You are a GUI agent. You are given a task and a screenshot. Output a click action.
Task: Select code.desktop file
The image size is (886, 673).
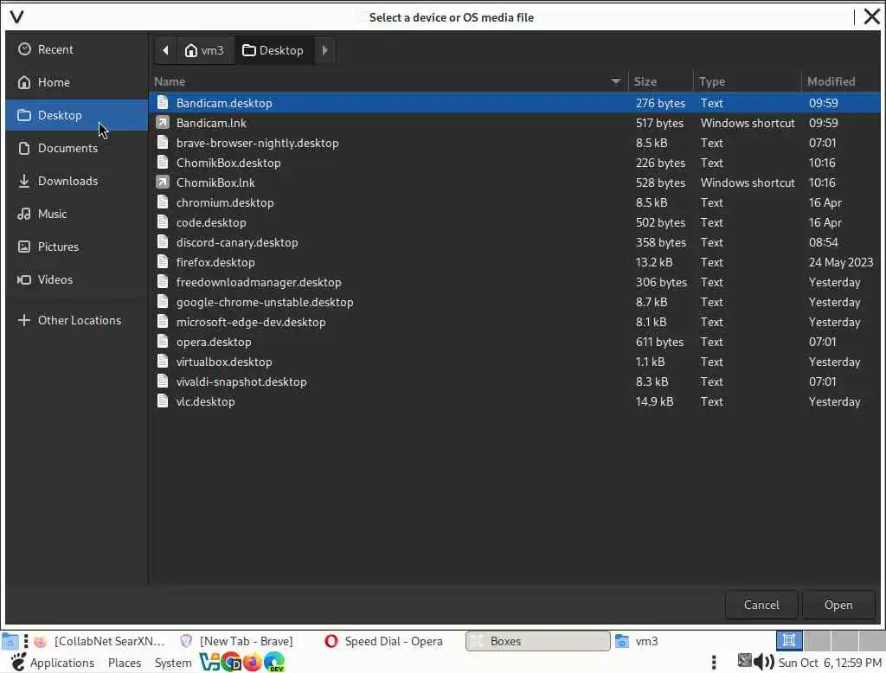coord(516,222)
